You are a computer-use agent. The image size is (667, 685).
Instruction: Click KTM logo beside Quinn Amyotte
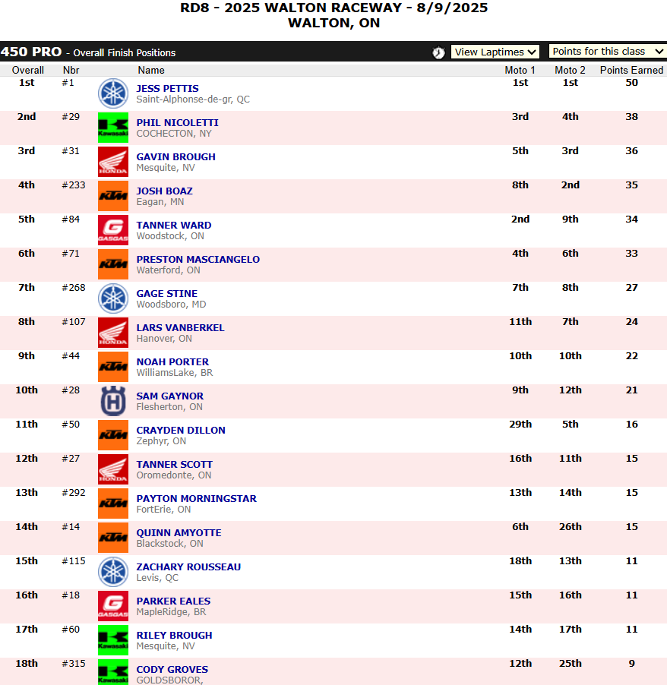(113, 538)
